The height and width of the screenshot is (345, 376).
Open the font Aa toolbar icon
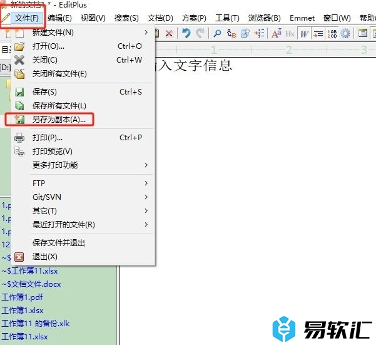[x=277, y=33]
